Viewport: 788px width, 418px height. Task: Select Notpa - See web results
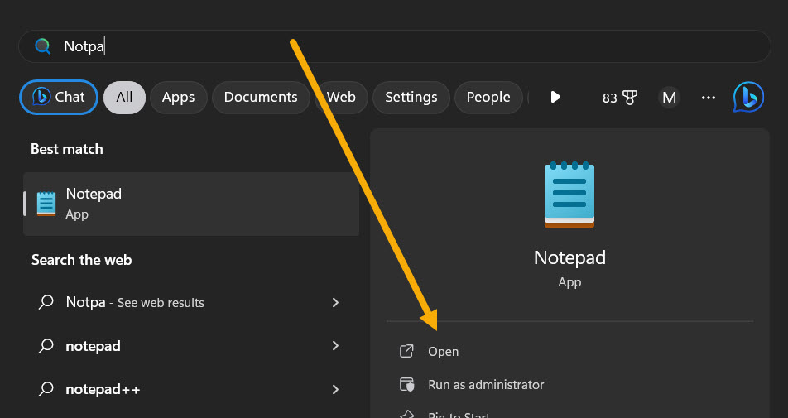pos(191,302)
